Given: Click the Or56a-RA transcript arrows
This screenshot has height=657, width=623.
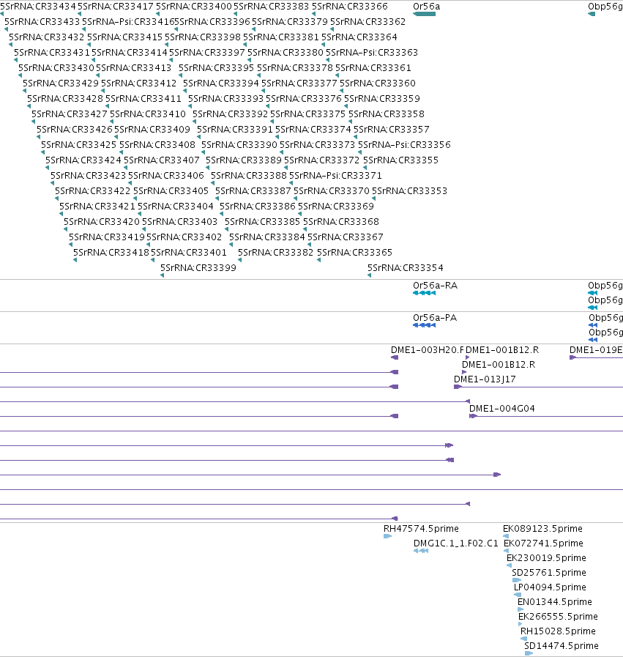Looking at the screenshot, I should (x=424, y=293).
